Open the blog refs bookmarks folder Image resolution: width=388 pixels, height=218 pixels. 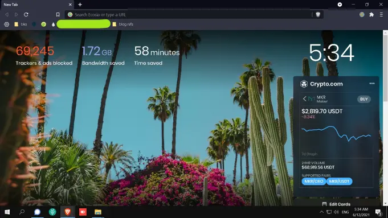pyautogui.click(x=123, y=24)
